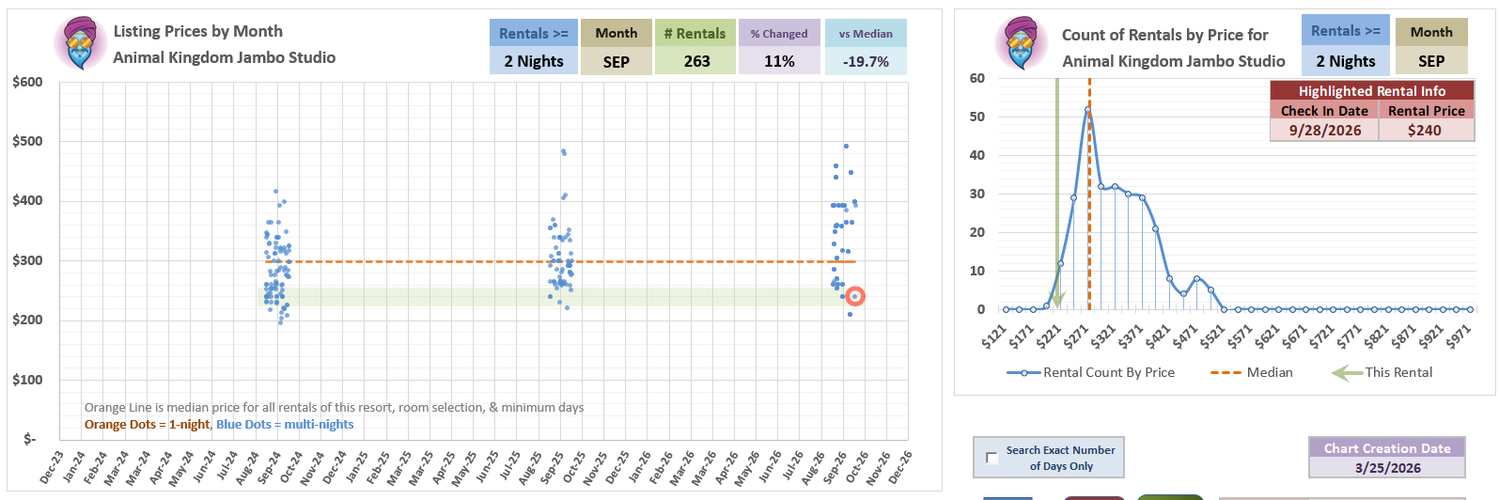Toggle Search Exact Number of Days Only checkbox
1499x500 pixels.
point(992,458)
